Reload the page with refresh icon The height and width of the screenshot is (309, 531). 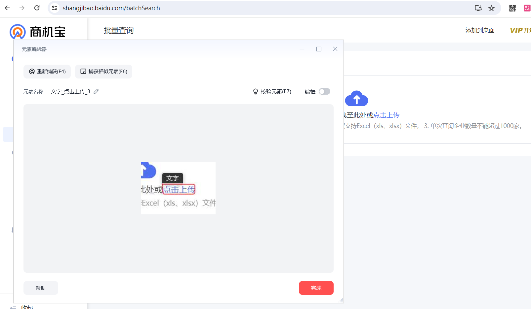(37, 8)
